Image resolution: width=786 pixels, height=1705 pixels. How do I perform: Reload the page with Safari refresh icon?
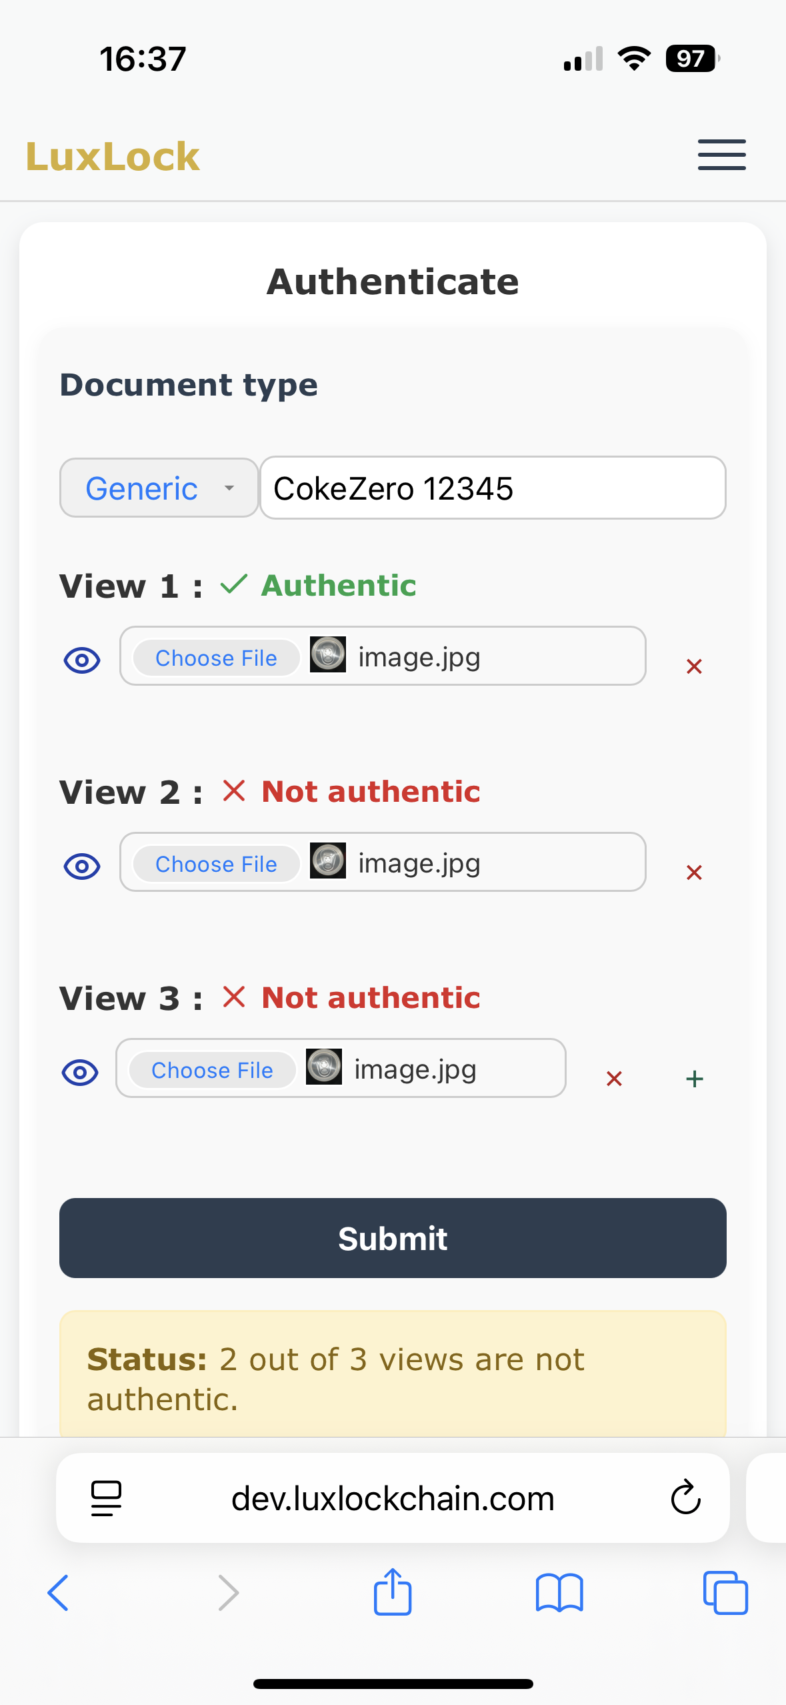tap(685, 1498)
